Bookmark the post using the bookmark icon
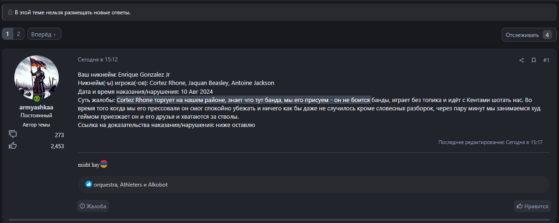The width and height of the screenshot is (559, 223). click(534, 60)
